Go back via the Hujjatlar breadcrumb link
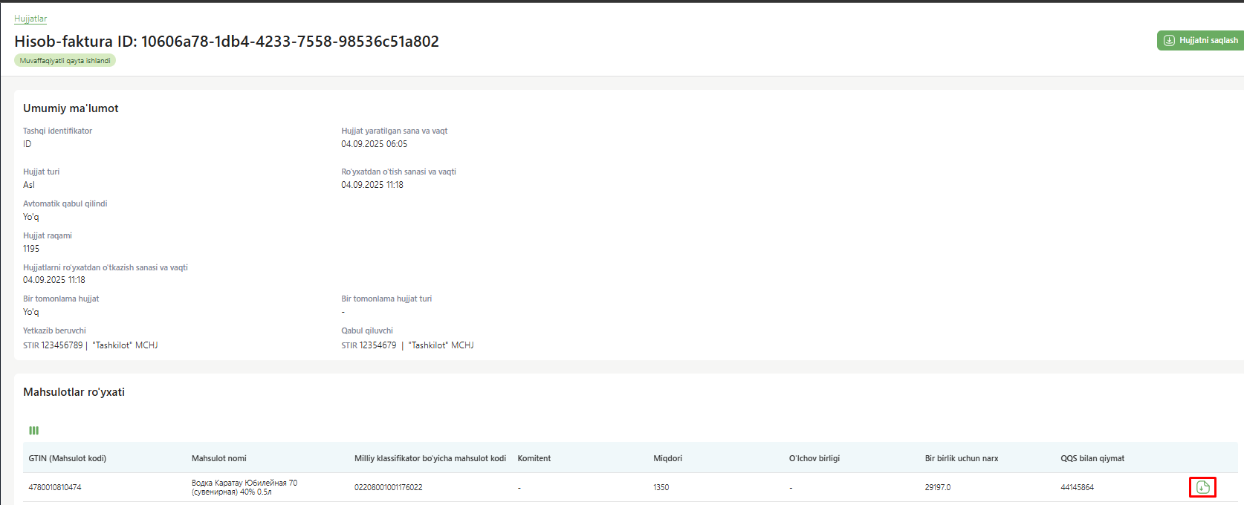The image size is (1244, 505). [x=30, y=19]
